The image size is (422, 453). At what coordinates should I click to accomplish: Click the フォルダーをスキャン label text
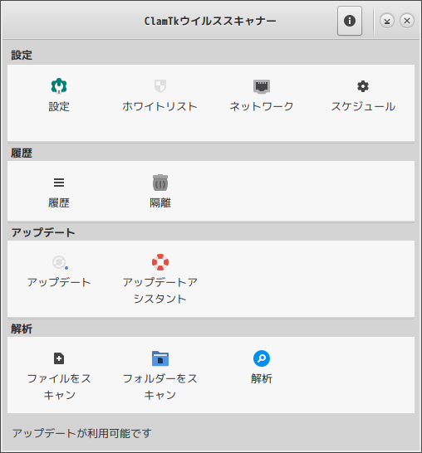(160, 387)
